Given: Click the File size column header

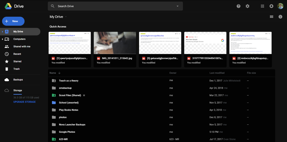Looking at the screenshot, I should 251,73.
